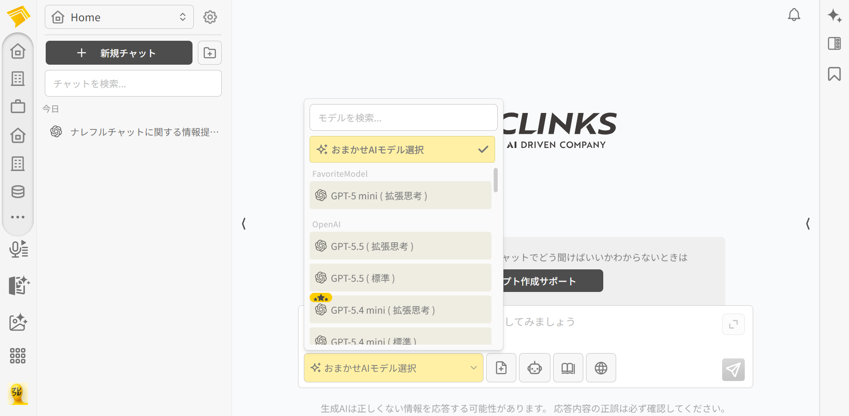Toggle web search globe icon
849x416 pixels.
point(601,368)
